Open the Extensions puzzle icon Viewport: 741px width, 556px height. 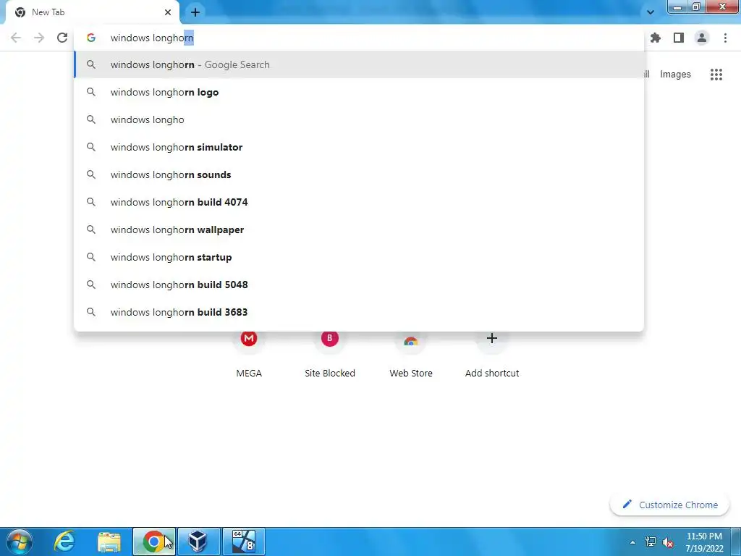656,38
